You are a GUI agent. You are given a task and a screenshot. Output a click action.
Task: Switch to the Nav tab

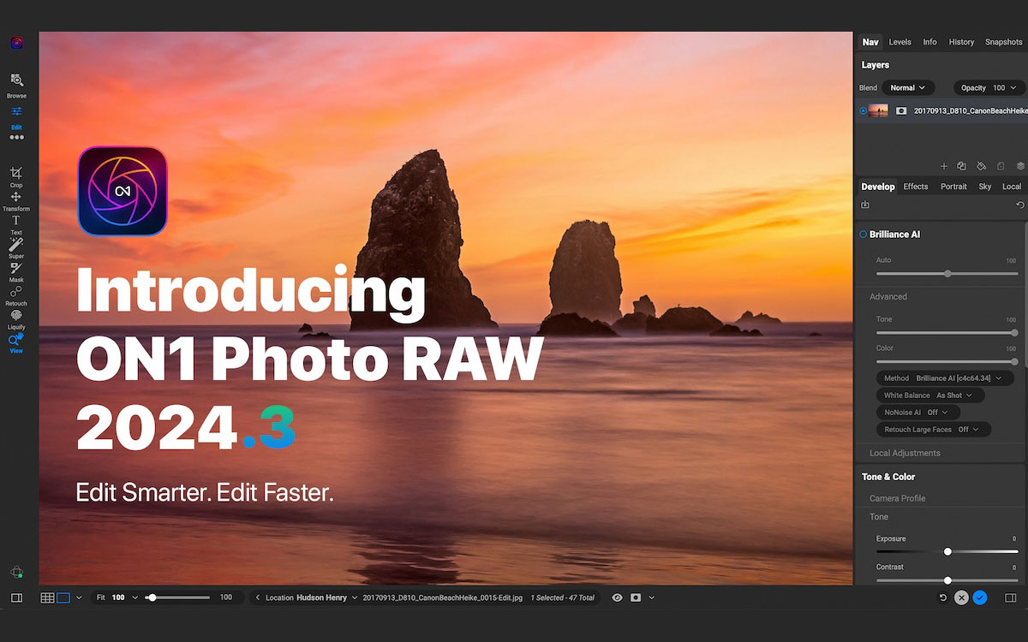click(870, 42)
